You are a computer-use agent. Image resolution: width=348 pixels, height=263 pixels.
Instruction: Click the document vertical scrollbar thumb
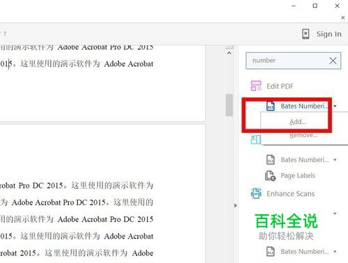[x=229, y=105]
